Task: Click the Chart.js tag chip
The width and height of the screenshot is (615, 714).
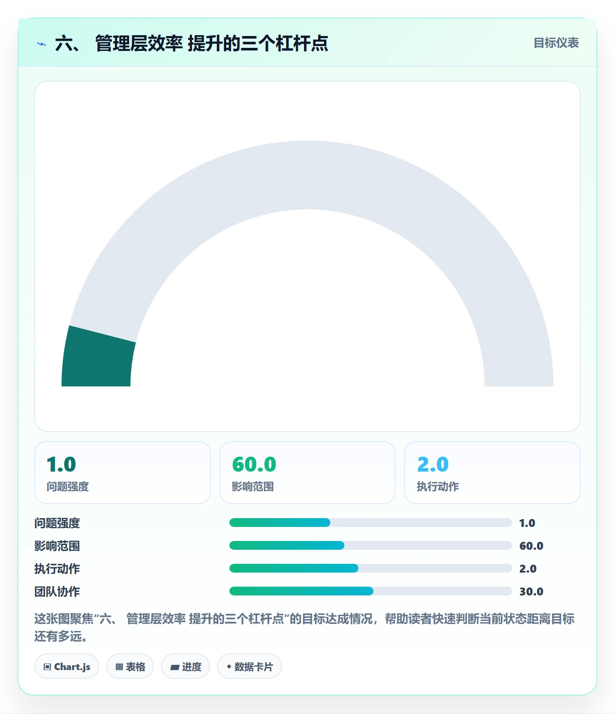Action: (67, 667)
